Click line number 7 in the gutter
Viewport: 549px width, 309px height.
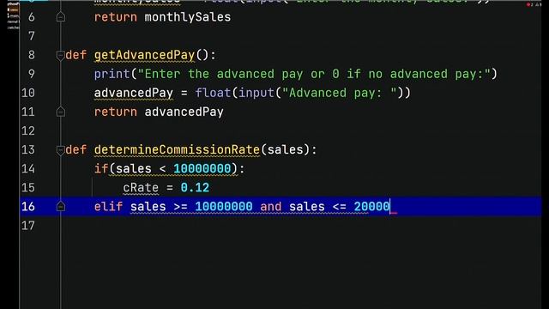(x=32, y=36)
